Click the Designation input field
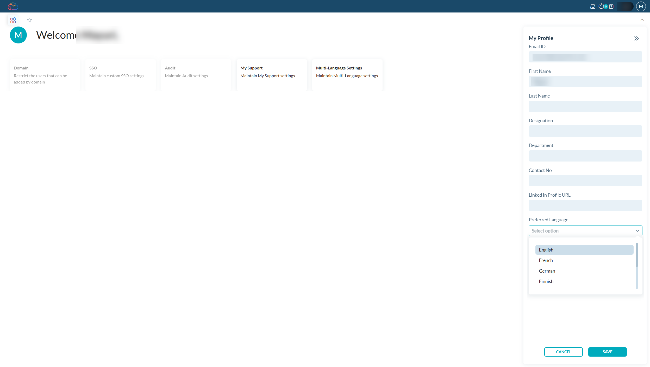Viewport: 650px width, 367px height. pyautogui.click(x=585, y=131)
